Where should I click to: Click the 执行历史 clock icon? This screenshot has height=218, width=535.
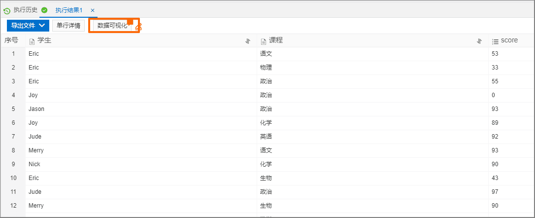coord(7,10)
